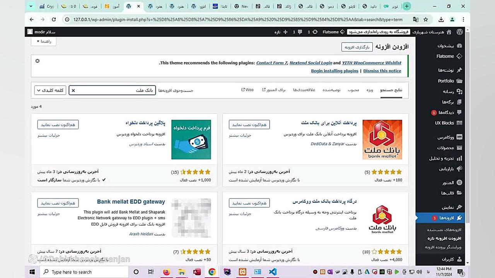Open a new browser tab with plus
The width and height of the screenshot is (495, 278).
pyautogui.click(x=406, y=6)
